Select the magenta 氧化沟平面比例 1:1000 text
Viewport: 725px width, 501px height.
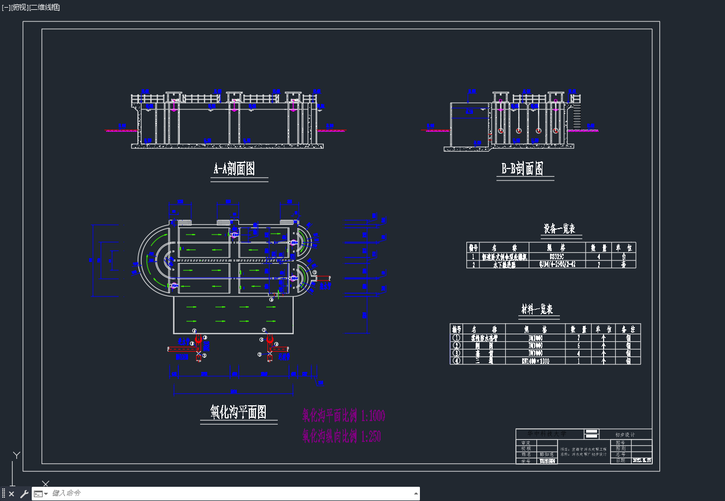344,416
